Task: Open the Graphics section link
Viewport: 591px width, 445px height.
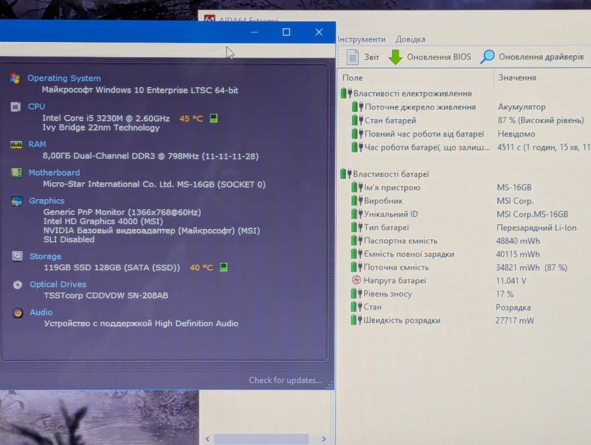Action: tap(47, 200)
